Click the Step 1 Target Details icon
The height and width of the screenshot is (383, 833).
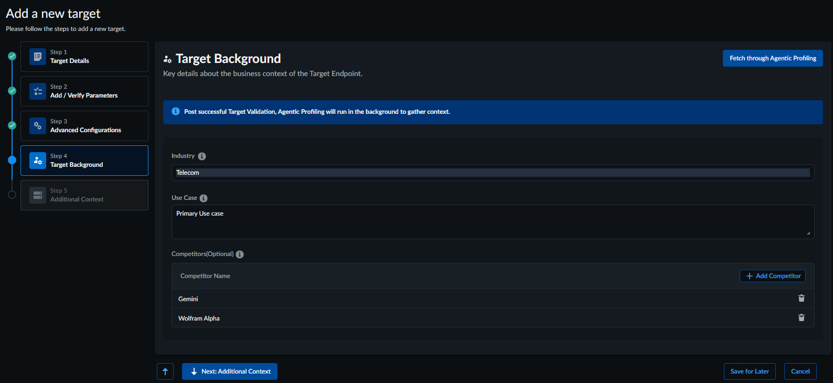pyautogui.click(x=38, y=57)
